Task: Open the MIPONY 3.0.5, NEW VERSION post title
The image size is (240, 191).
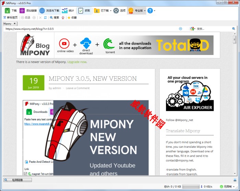Action: pyautogui.click(x=93, y=79)
